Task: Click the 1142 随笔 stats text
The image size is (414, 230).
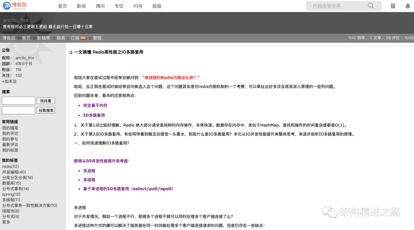Action: pos(356,38)
